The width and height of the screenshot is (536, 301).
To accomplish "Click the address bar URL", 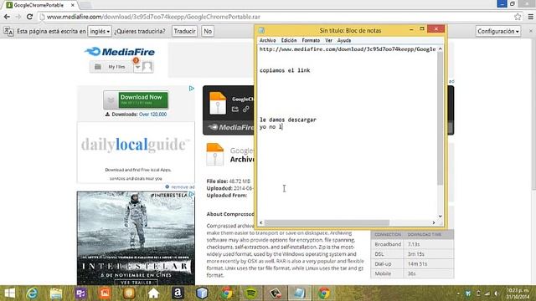I will [x=153, y=17].
